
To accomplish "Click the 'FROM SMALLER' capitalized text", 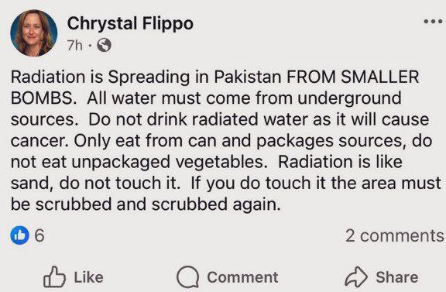I will [x=352, y=77].
